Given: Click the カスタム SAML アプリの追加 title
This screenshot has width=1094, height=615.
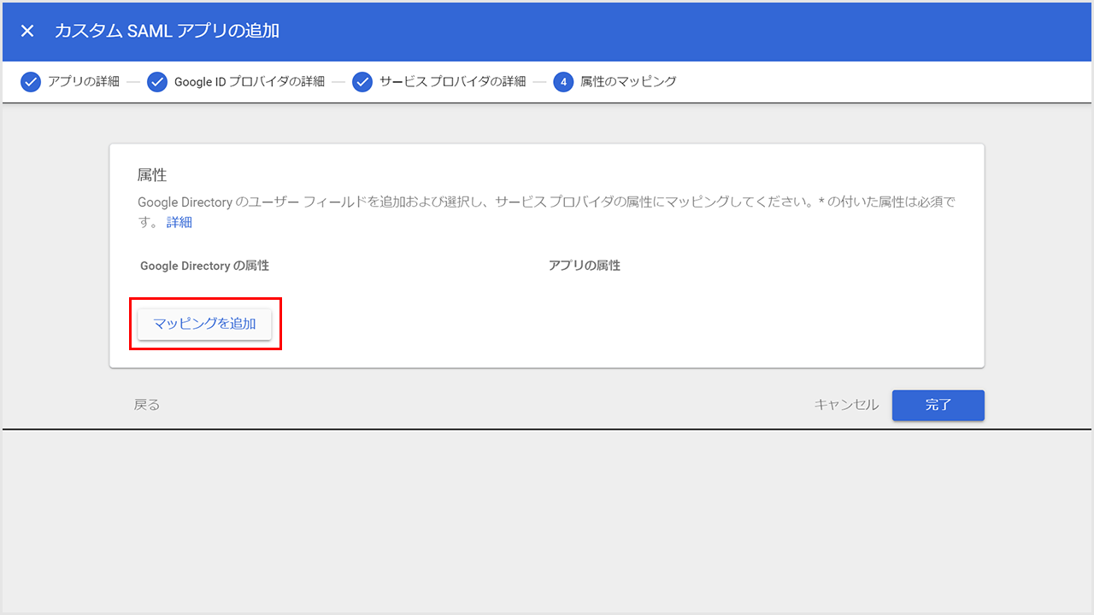Looking at the screenshot, I should click(x=167, y=31).
